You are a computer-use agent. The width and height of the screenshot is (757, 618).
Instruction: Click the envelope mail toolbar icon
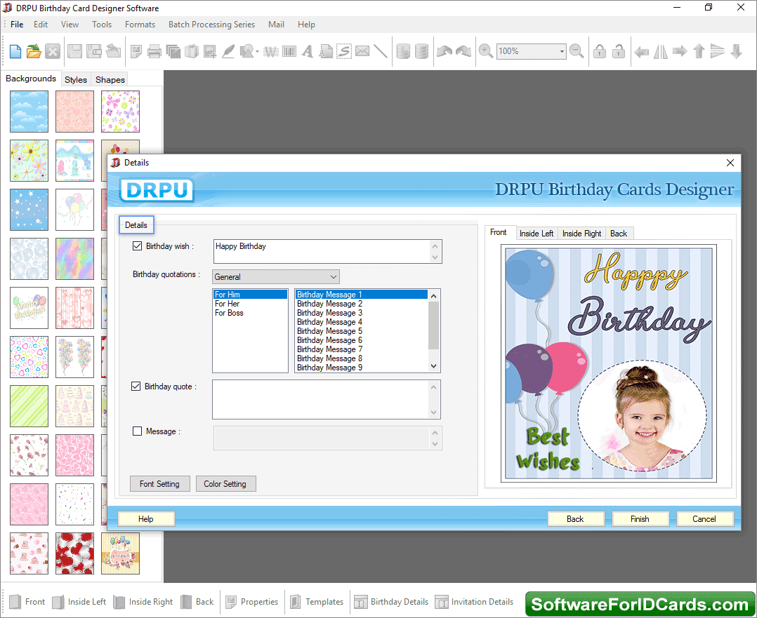coord(362,51)
